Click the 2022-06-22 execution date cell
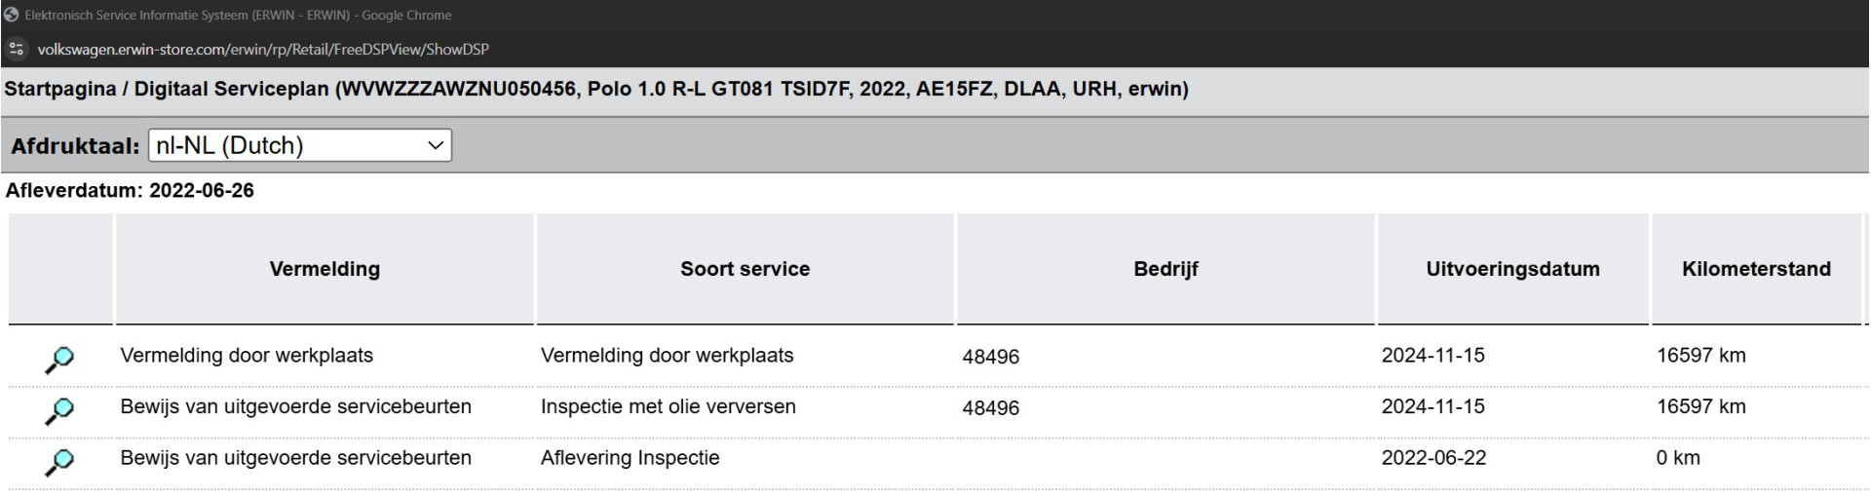This screenshot has height=497, width=1871. point(1433,458)
